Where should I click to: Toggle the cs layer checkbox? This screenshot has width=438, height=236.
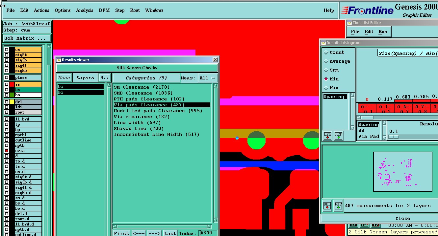[7, 50]
